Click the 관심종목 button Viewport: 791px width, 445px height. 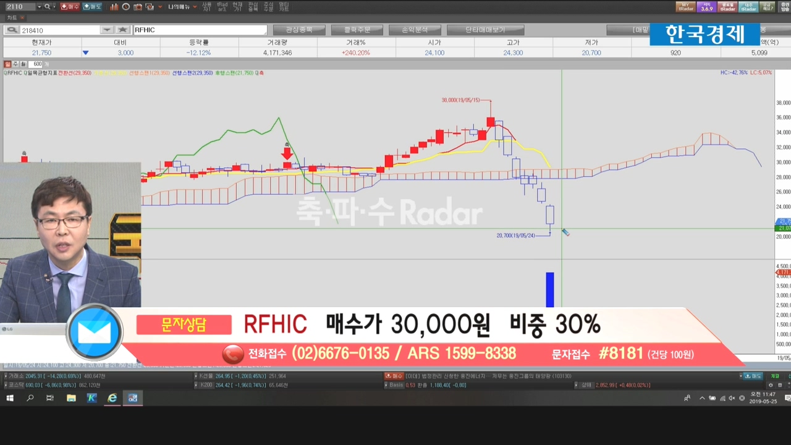[298, 30]
